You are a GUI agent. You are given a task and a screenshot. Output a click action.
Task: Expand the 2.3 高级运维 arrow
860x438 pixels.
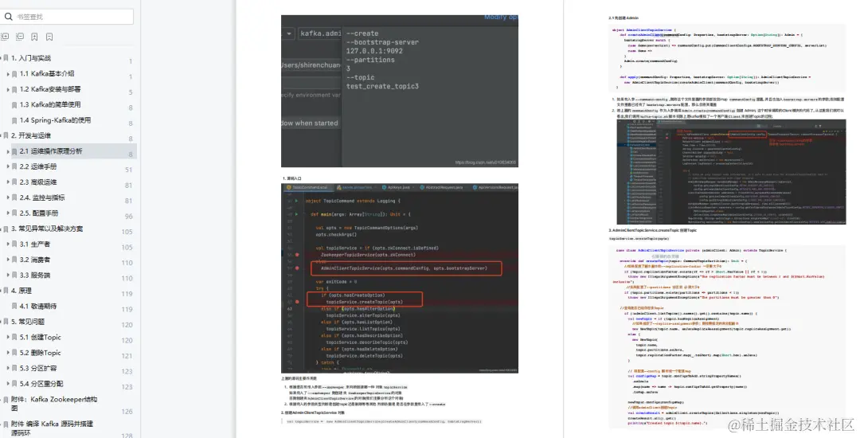[x=8, y=182]
